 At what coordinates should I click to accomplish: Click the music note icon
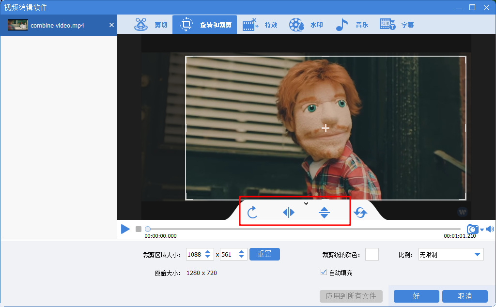[x=341, y=24]
